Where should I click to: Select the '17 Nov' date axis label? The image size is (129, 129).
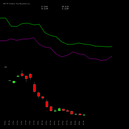30,123
